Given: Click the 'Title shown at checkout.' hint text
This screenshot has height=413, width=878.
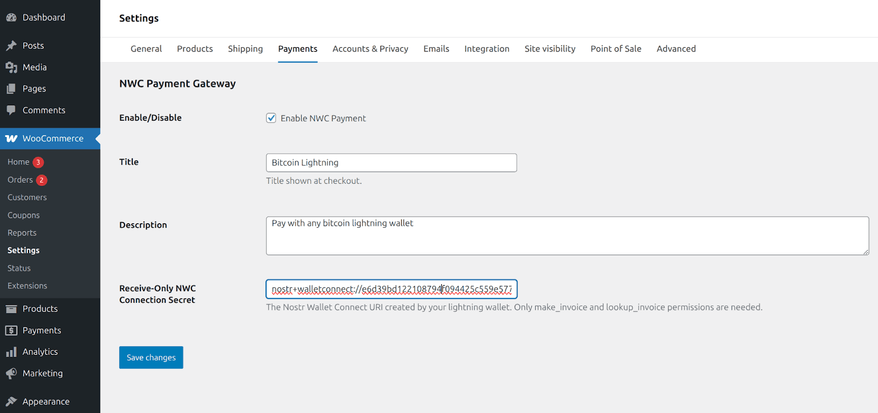Looking at the screenshot, I should (x=314, y=181).
